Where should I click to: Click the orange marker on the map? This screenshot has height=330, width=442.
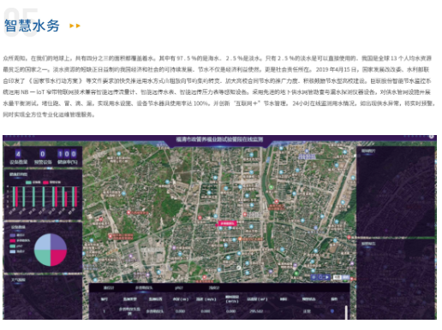pos(241,239)
